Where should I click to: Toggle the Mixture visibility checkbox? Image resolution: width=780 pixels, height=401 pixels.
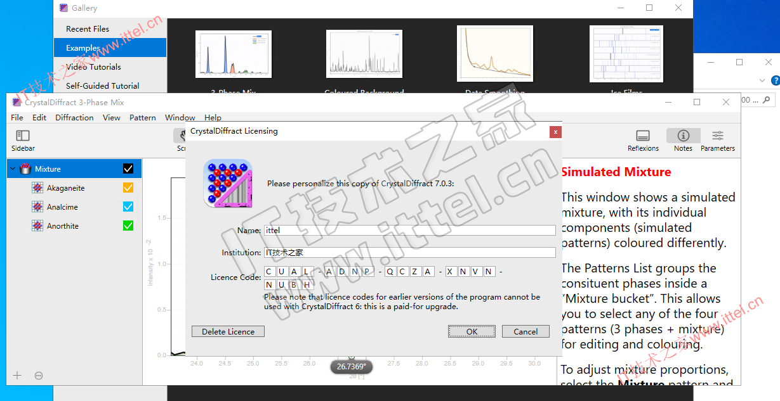coord(128,169)
